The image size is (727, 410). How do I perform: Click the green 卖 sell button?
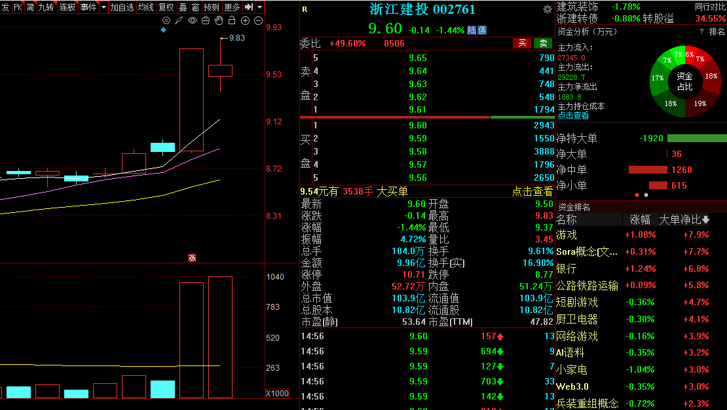[x=543, y=43]
